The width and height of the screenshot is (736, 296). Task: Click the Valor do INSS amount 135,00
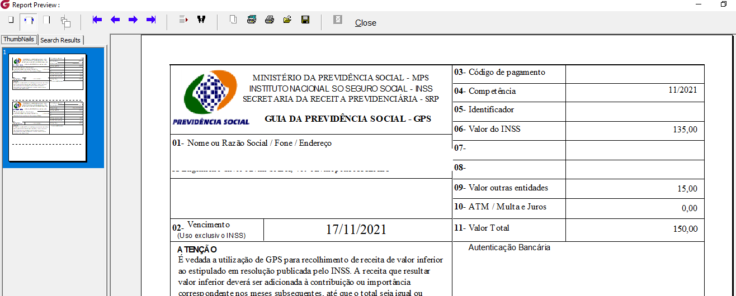[x=685, y=130]
